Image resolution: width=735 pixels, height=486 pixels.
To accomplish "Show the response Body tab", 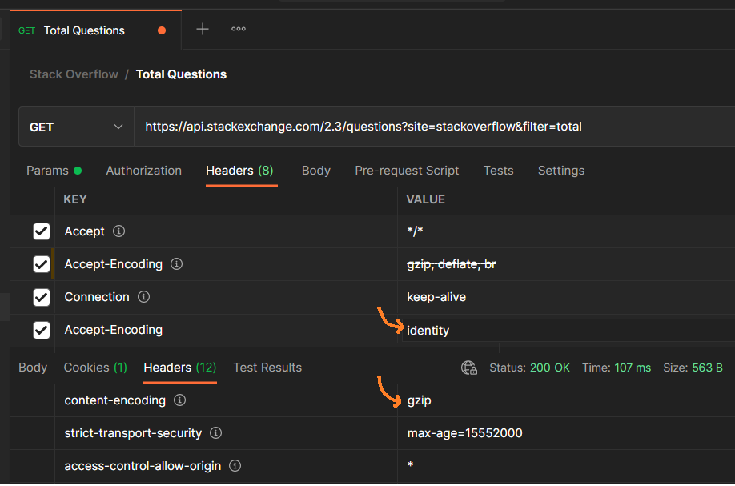I will [33, 368].
